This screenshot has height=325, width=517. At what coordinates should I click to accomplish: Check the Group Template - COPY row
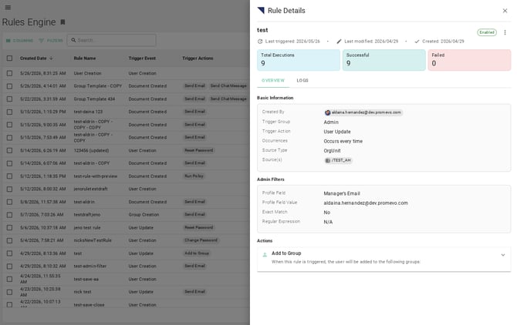point(9,86)
